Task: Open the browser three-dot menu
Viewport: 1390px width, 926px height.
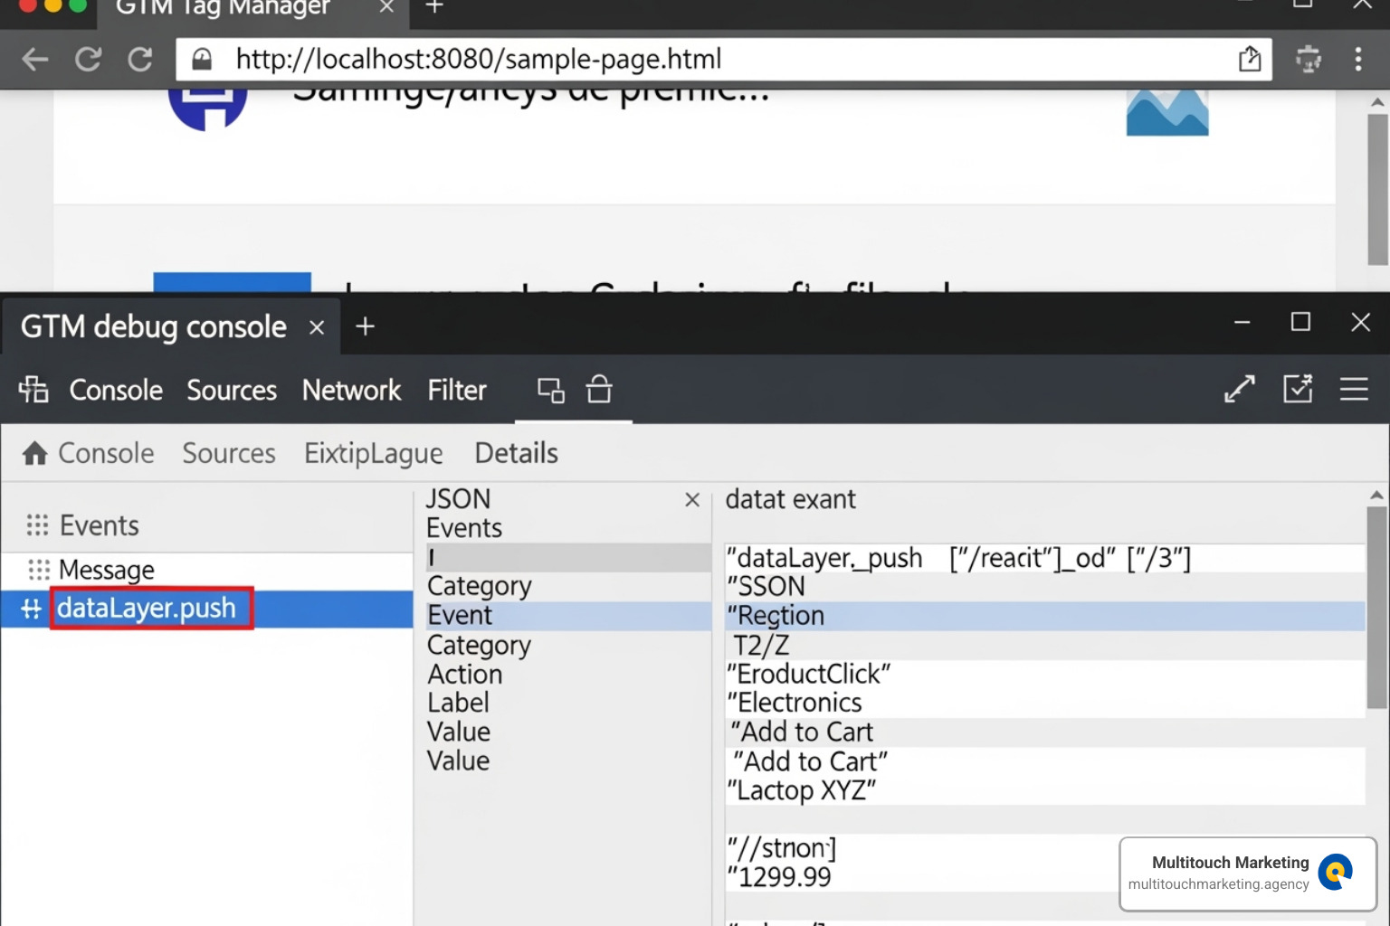Action: pyautogui.click(x=1357, y=60)
